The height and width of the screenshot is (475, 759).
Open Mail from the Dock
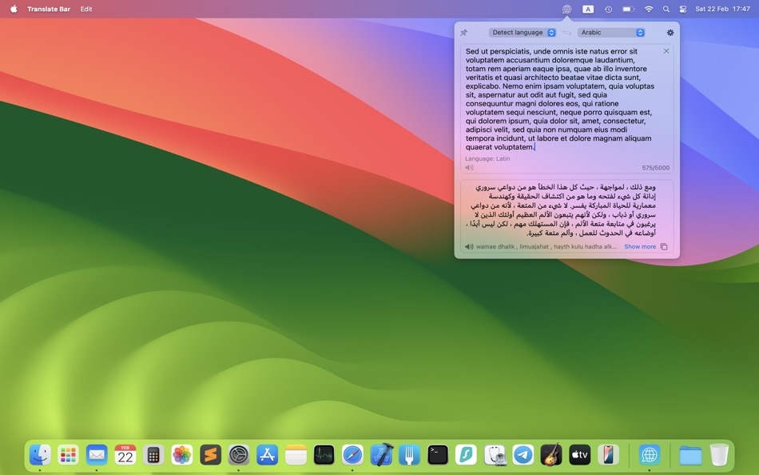(97, 455)
